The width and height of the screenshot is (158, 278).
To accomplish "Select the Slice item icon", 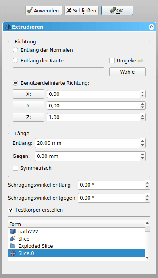I will (x=13, y=239).
